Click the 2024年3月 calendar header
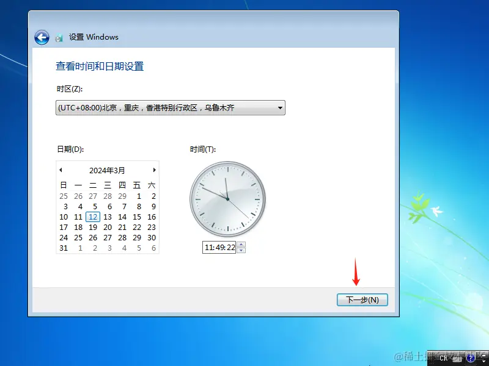The height and width of the screenshot is (366, 489). click(x=107, y=171)
